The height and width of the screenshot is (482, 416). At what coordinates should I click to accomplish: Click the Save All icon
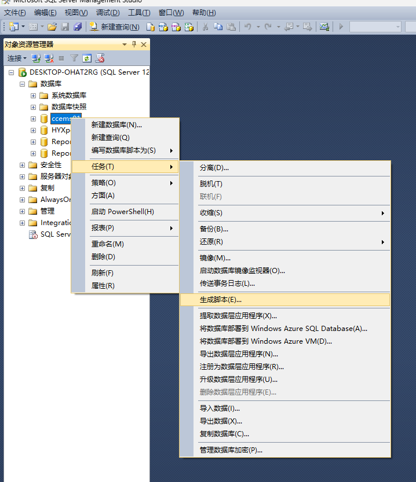click(78, 27)
